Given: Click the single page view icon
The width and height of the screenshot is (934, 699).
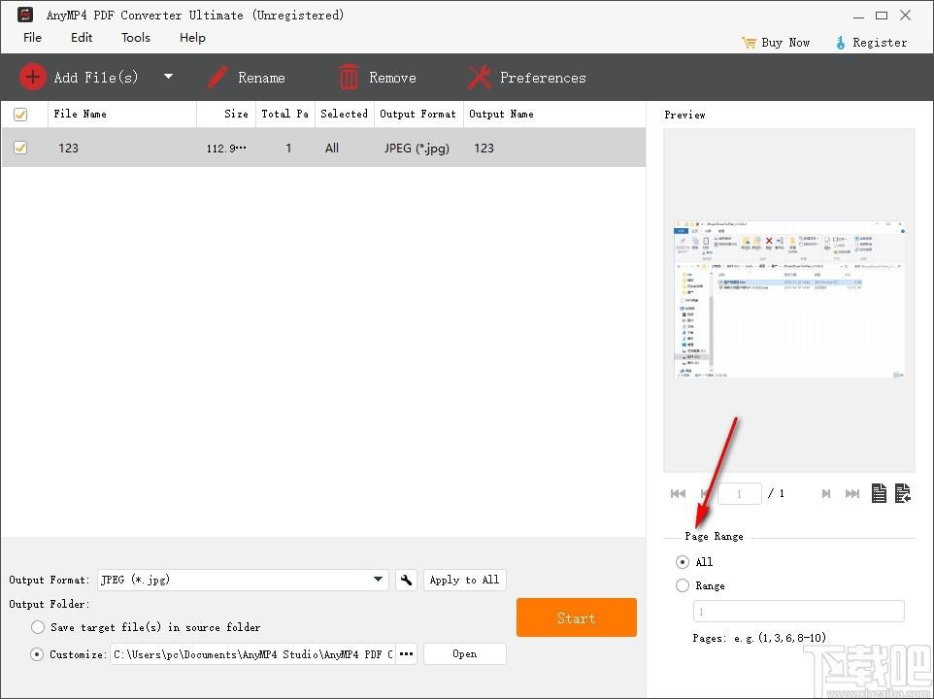Looking at the screenshot, I should tap(879, 493).
